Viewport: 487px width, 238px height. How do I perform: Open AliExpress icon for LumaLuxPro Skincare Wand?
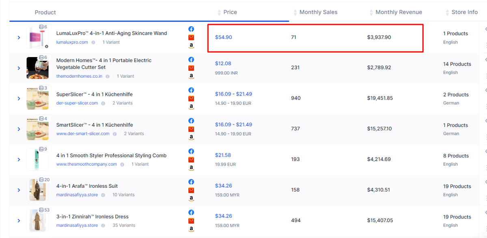point(191,37)
